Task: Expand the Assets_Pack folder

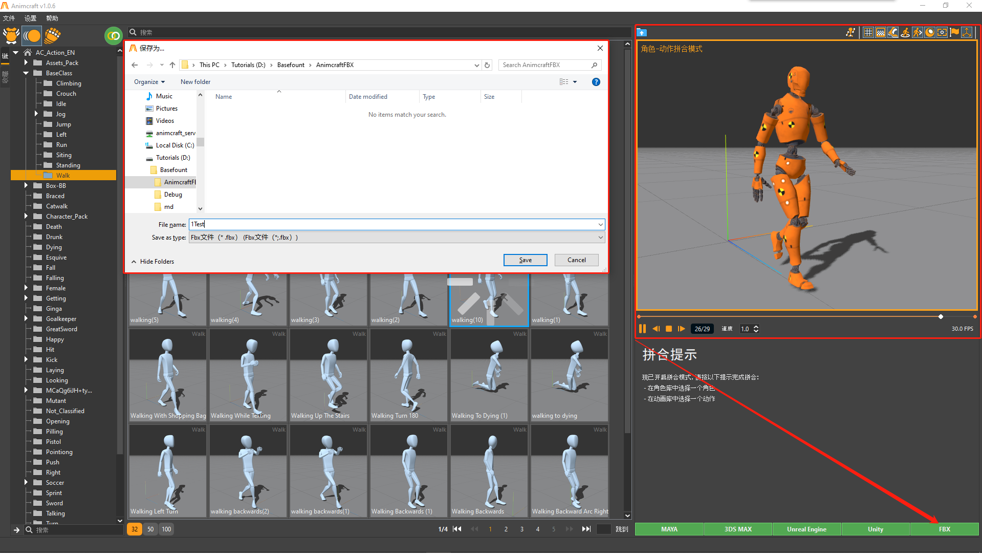Action: [26, 62]
